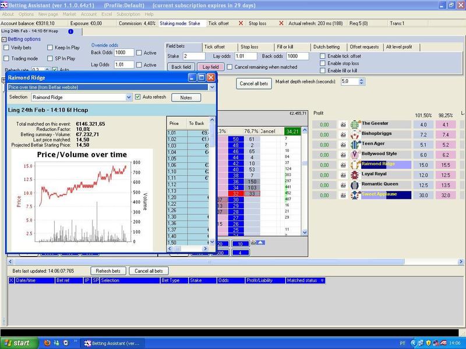Tick Enable fill or kill checkbox
The height and width of the screenshot is (349, 466).
[x=323, y=70]
